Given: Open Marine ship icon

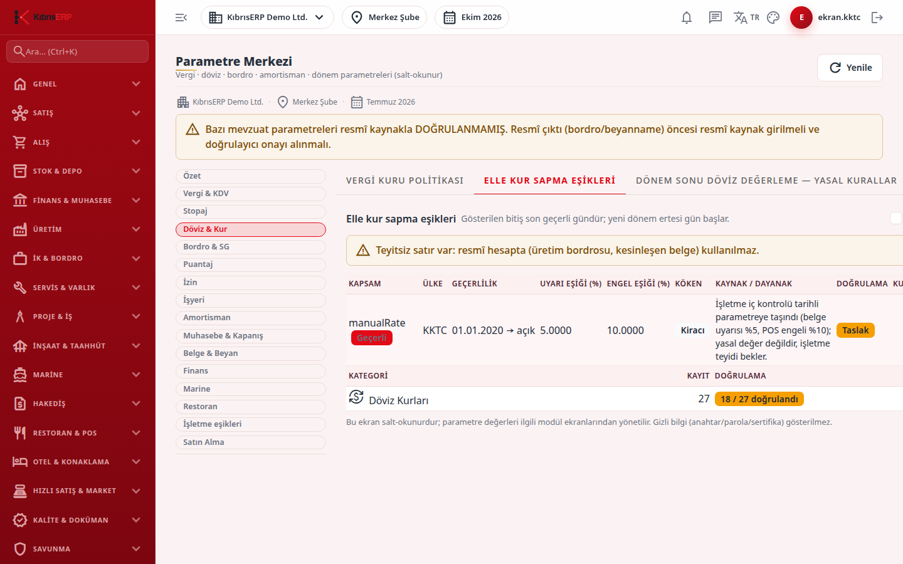Looking at the screenshot, I should pyautogui.click(x=20, y=375).
